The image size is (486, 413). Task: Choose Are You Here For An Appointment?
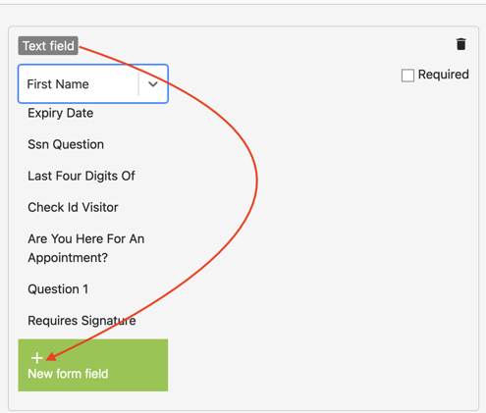(86, 248)
